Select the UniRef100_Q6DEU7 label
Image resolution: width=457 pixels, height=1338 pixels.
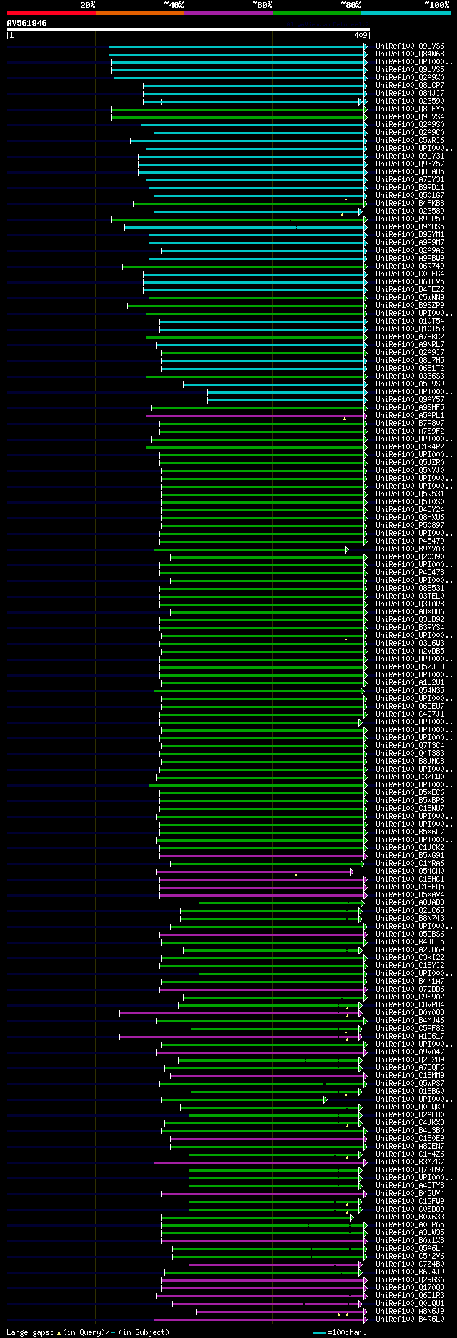410,707
